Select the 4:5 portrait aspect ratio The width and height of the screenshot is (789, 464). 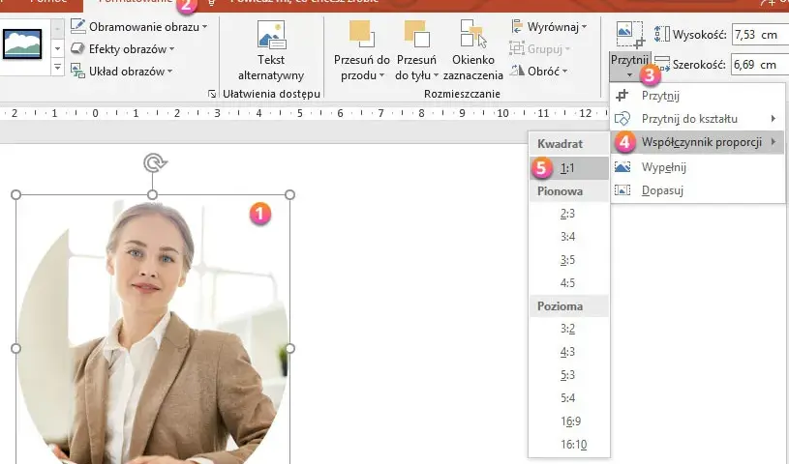[x=569, y=283]
